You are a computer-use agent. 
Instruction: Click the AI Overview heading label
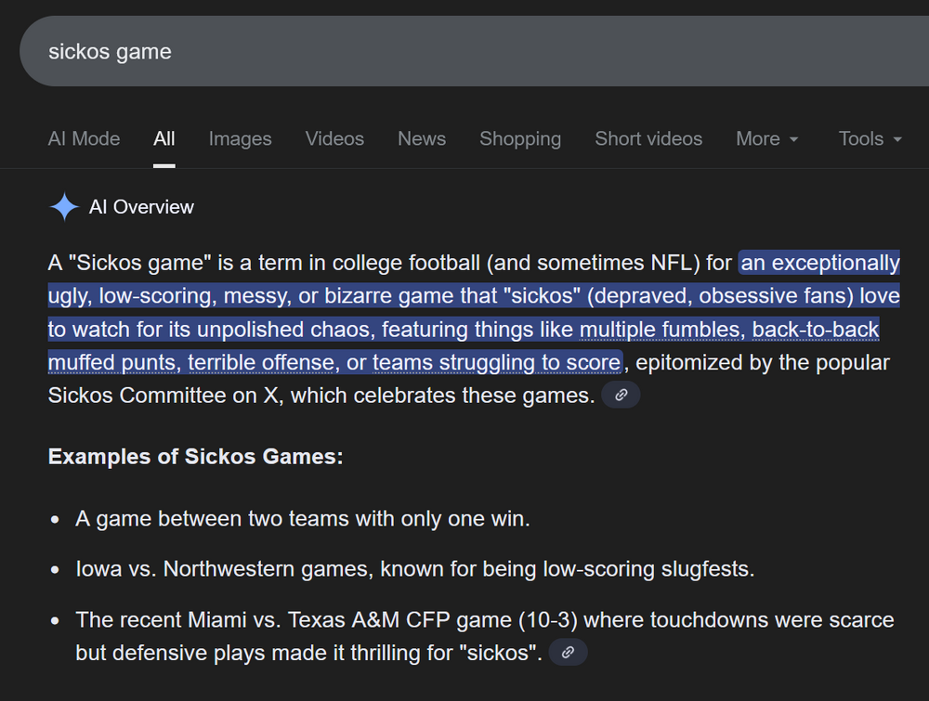141,207
